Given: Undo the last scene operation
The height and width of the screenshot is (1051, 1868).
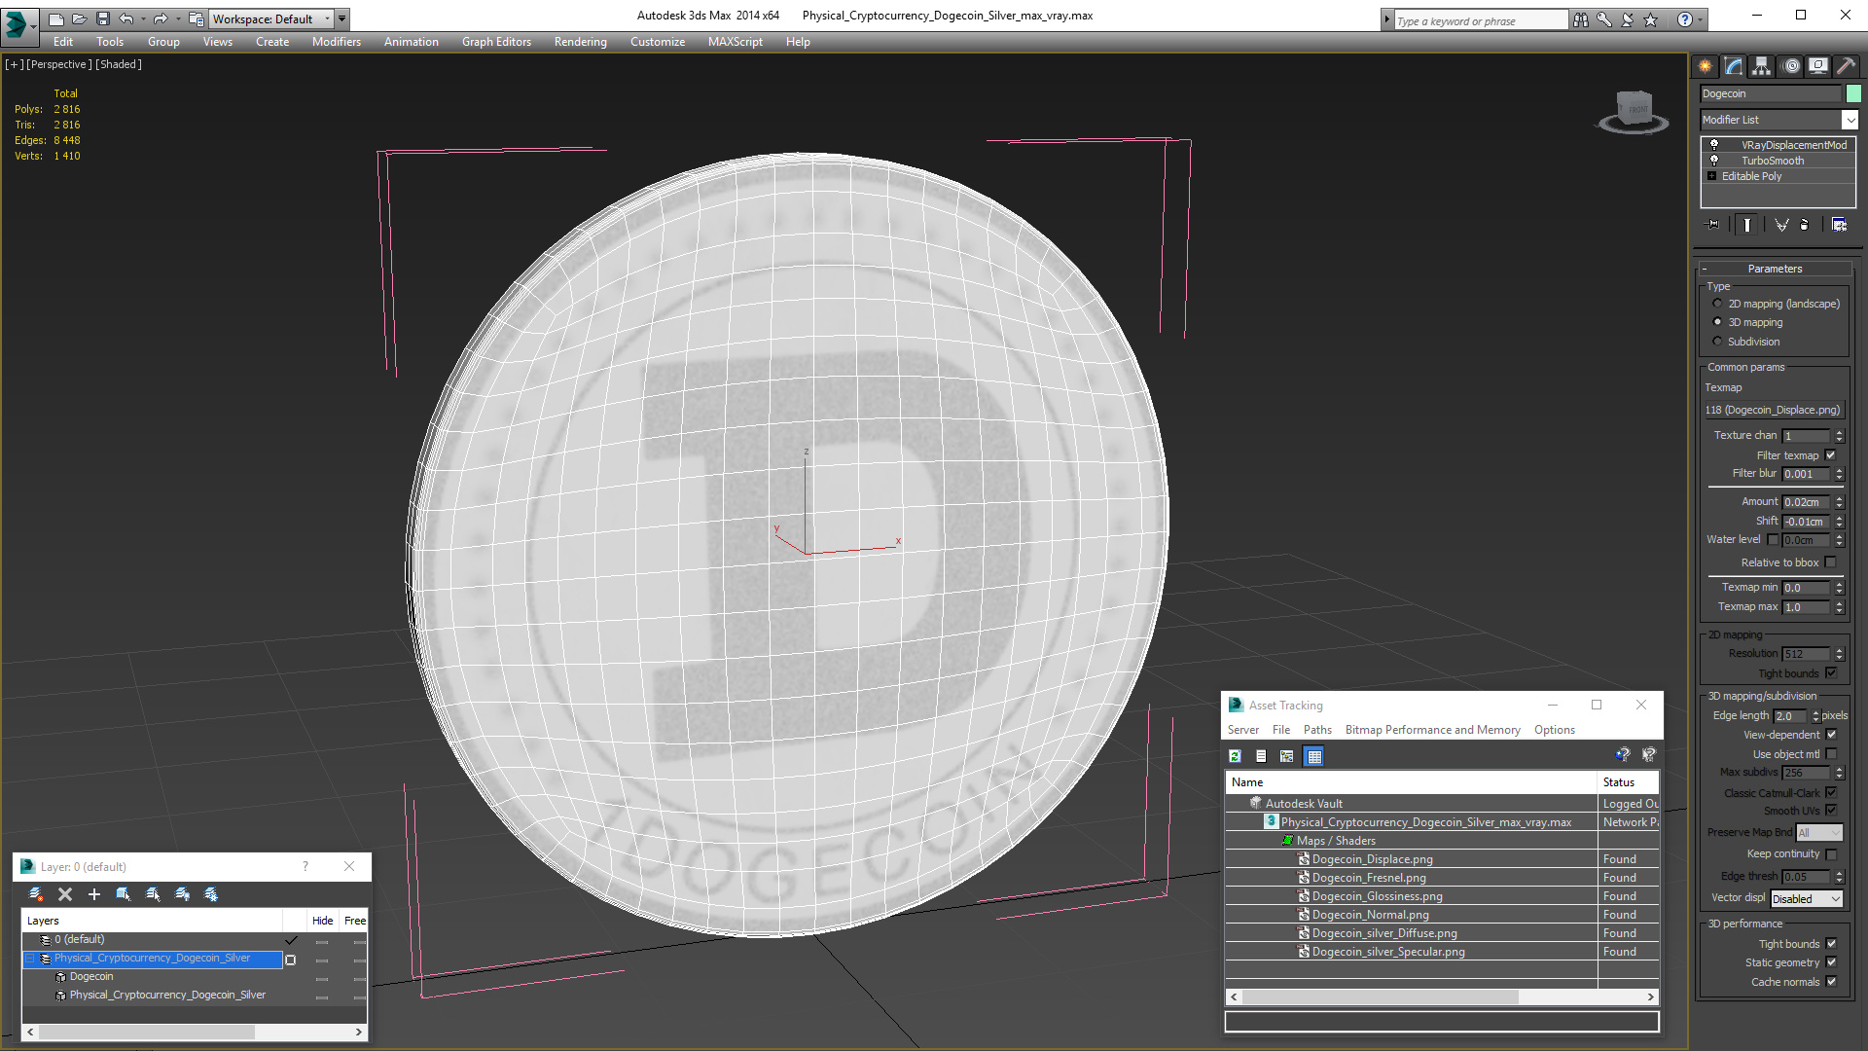Looking at the screenshot, I should click(x=126, y=18).
